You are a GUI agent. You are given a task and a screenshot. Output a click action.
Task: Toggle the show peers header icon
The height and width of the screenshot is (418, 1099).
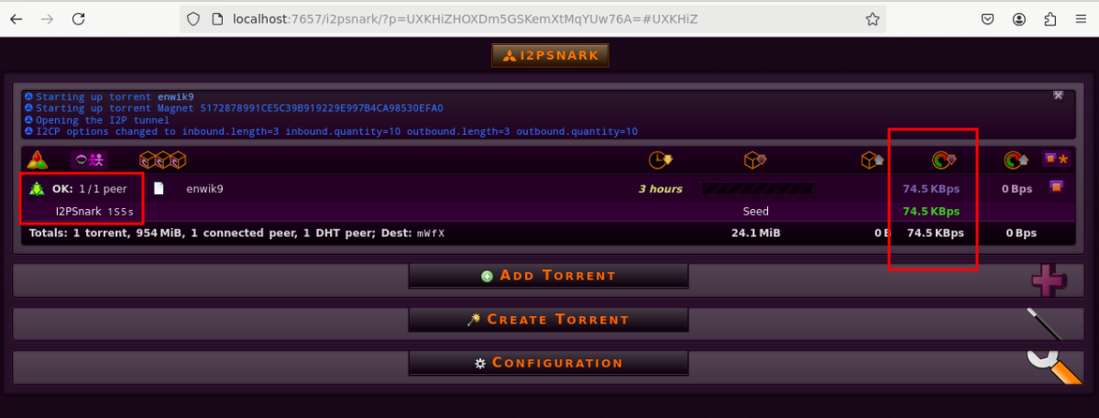coord(89,159)
